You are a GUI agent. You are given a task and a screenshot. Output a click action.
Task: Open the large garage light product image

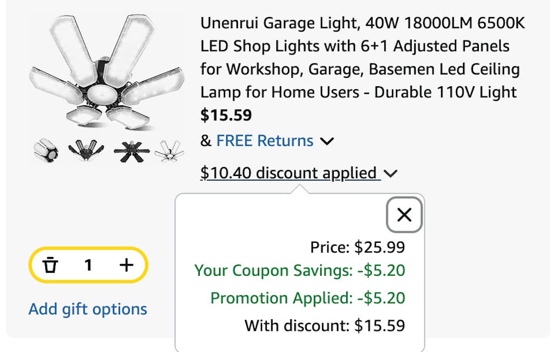(107, 72)
